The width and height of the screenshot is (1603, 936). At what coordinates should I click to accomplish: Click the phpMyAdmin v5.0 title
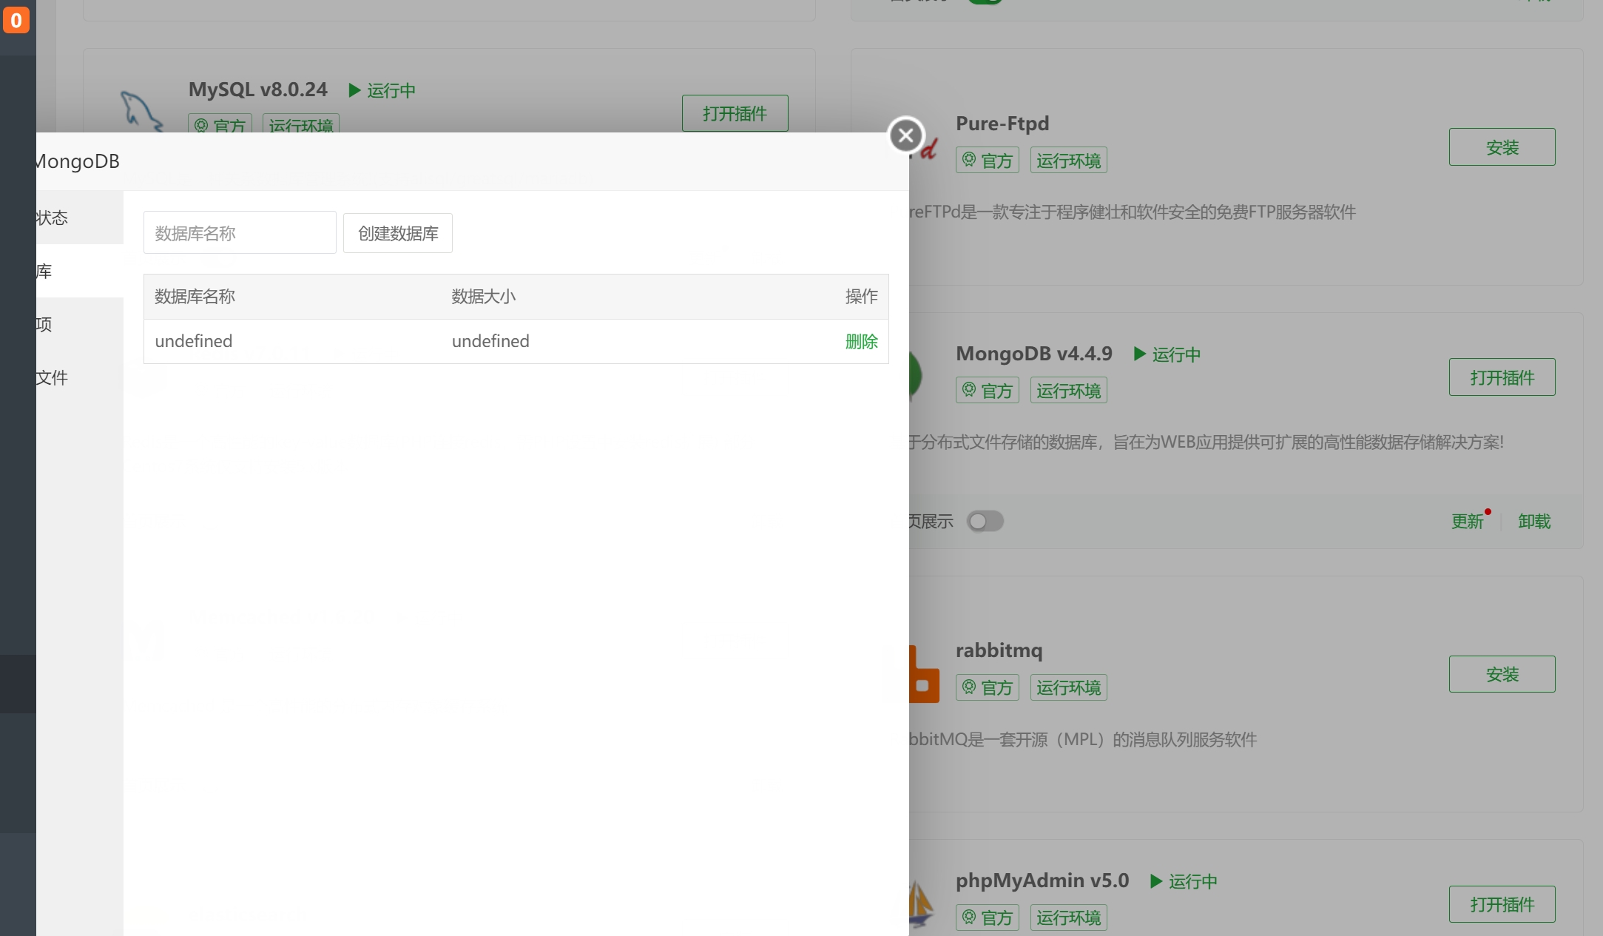tap(1042, 881)
